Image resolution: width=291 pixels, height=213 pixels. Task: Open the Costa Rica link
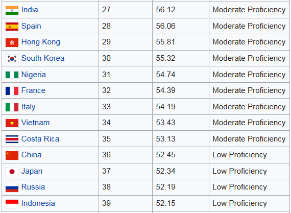[40, 139]
